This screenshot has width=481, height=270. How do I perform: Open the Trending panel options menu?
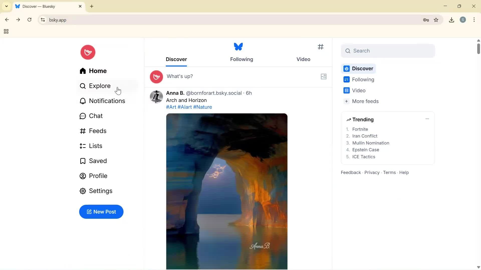point(427,119)
